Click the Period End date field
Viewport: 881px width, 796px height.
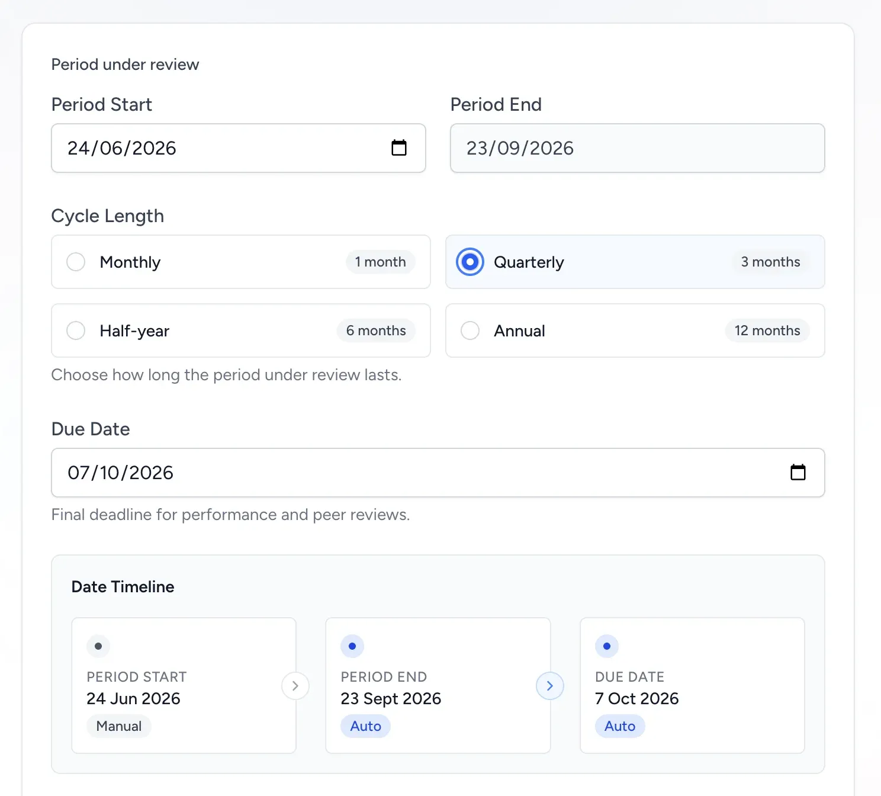tap(638, 148)
